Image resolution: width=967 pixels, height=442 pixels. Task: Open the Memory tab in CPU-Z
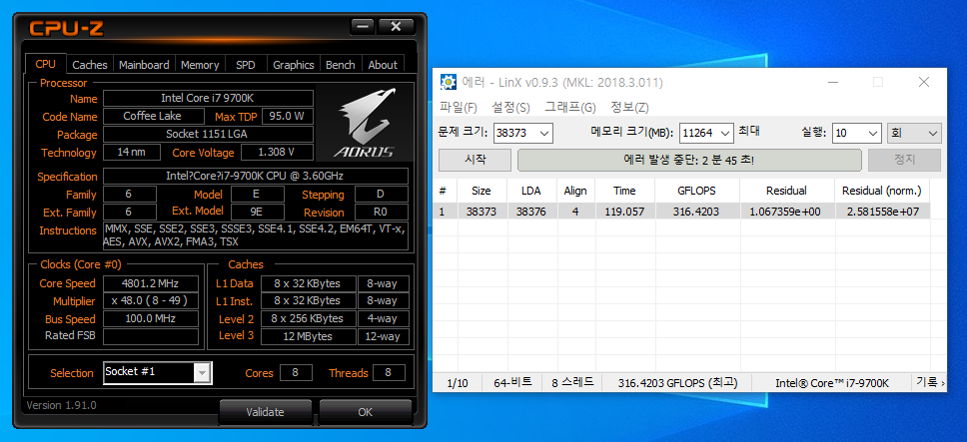(200, 65)
